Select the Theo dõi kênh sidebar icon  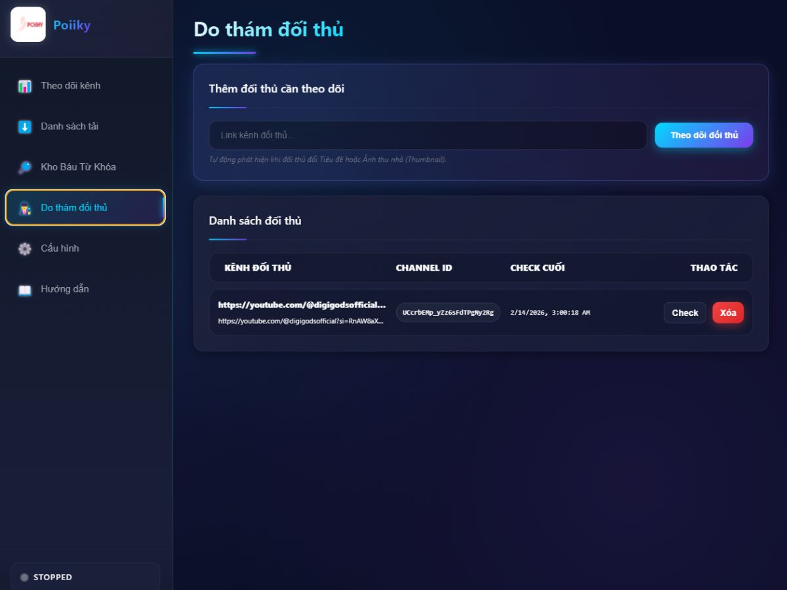coord(24,85)
